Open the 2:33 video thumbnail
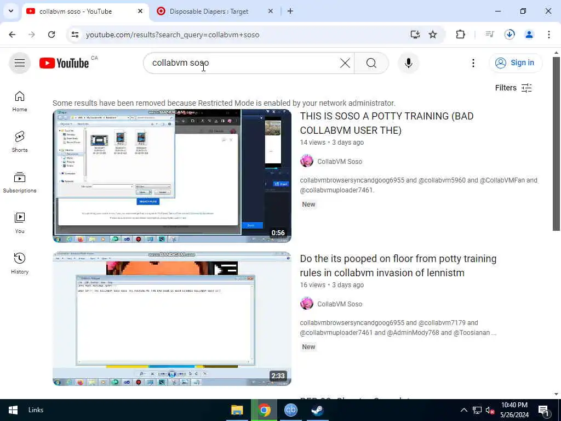 (x=171, y=318)
